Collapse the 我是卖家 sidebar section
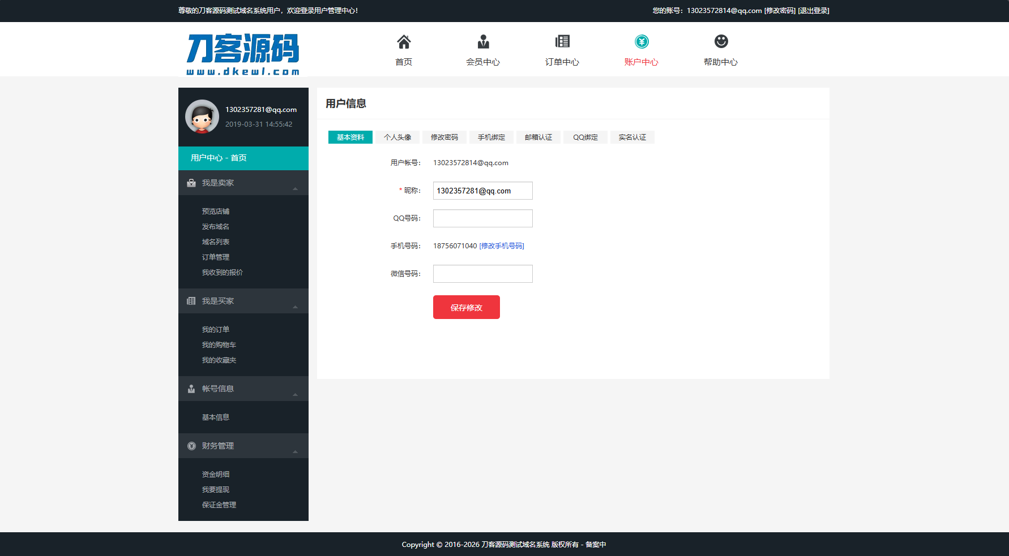Screen dimensions: 1009x556 coord(295,190)
